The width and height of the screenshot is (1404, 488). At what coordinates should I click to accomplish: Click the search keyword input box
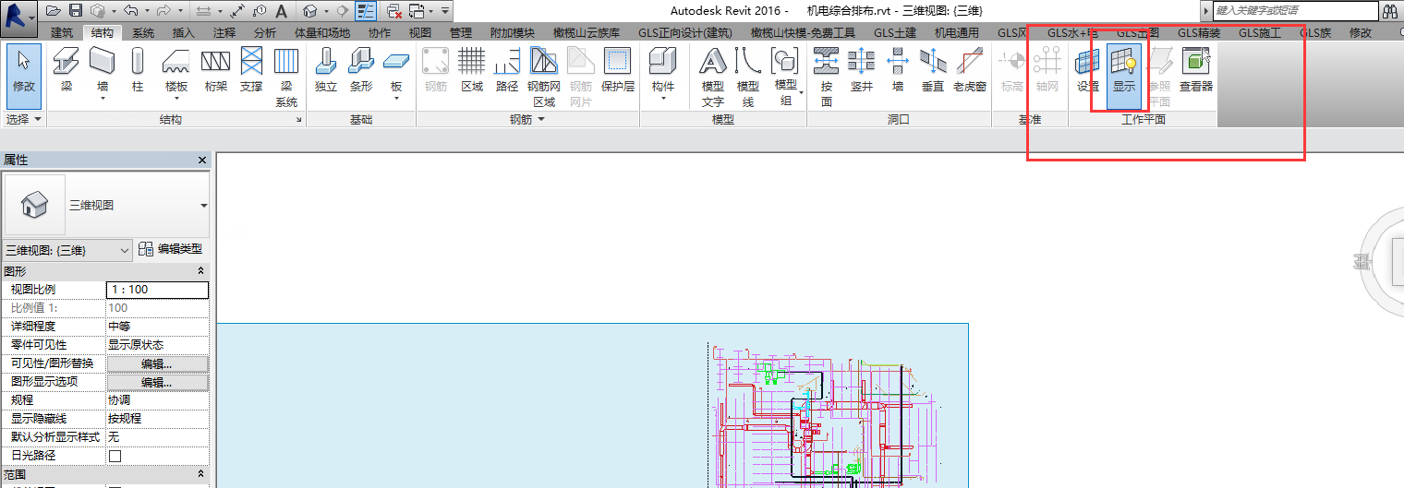tap(1293, 10)
